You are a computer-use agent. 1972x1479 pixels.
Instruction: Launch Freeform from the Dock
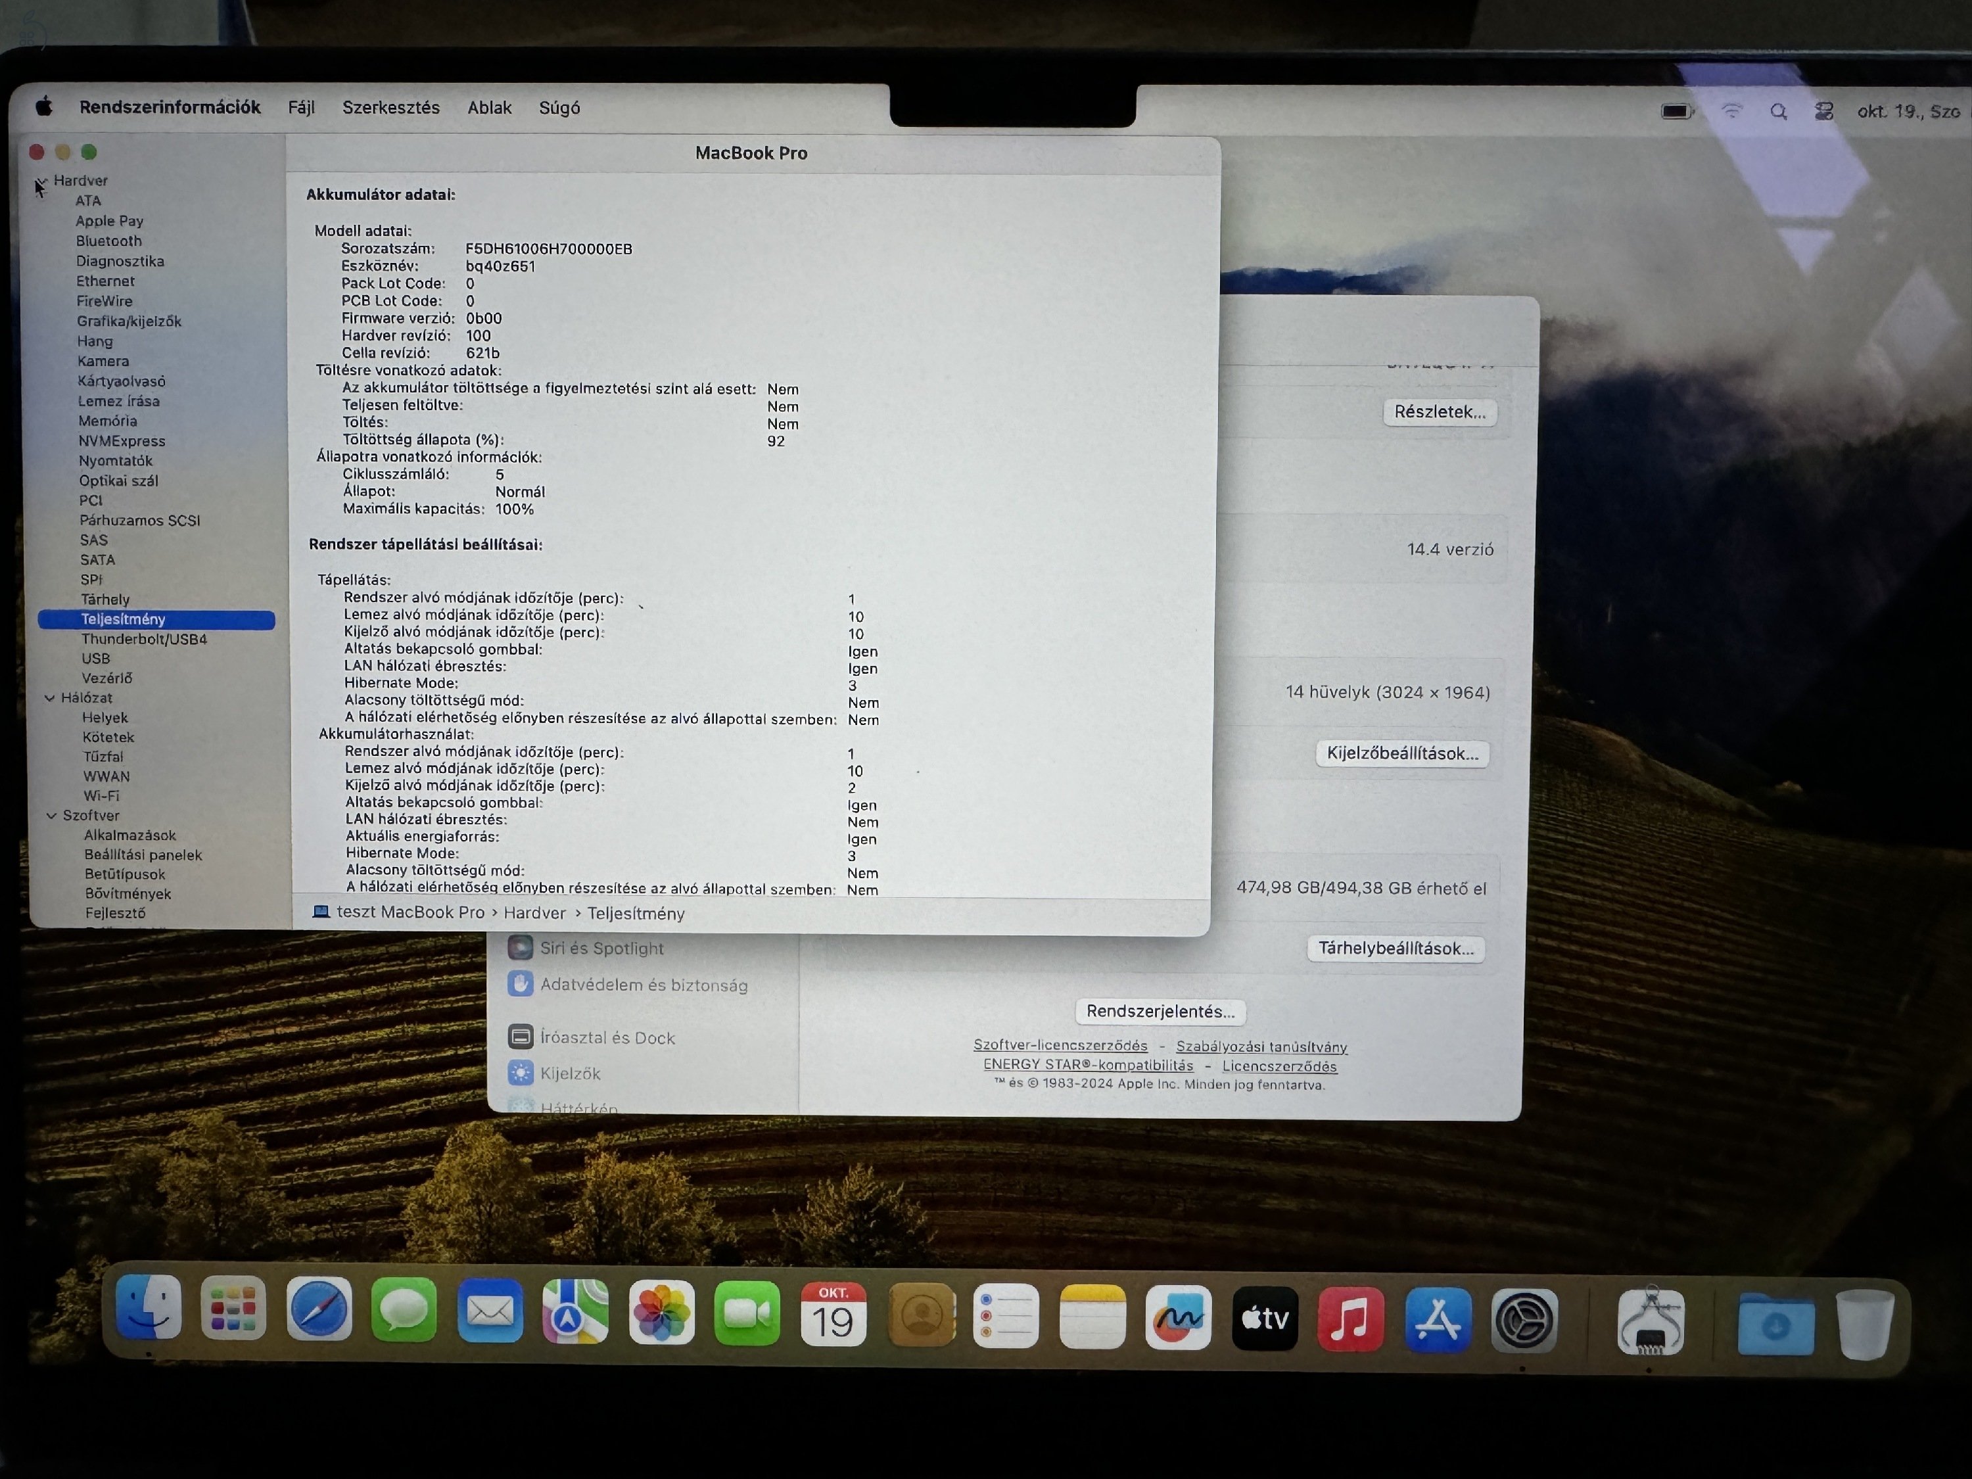point(1179,1319)
